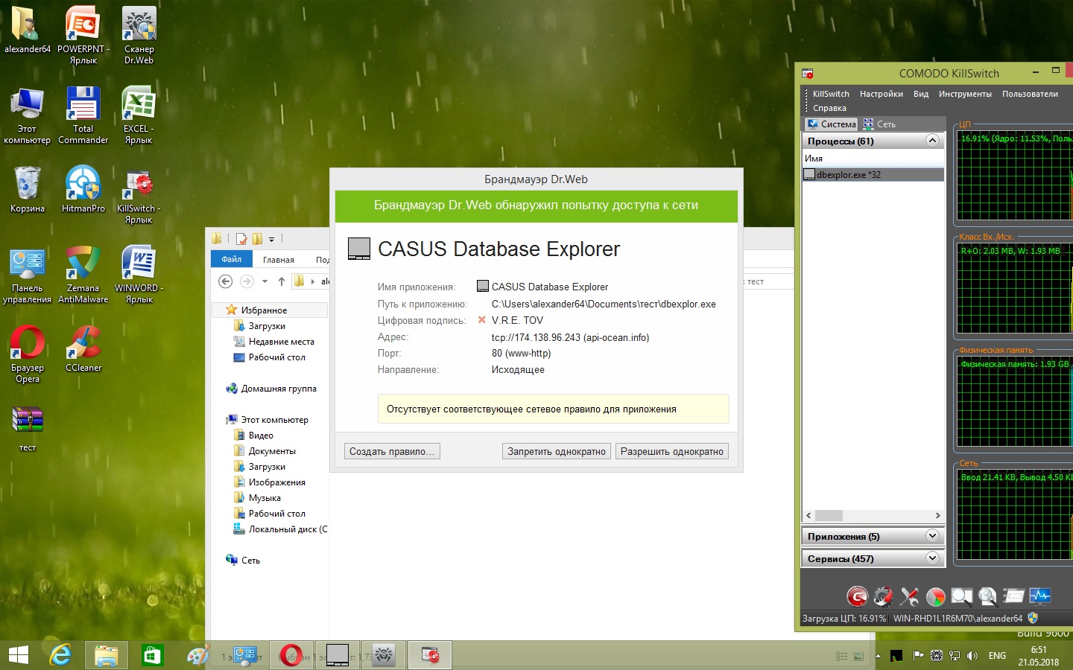This screenshot has height=670, width=1073.
Task: Select the EXCEL shortcut on desktop
Action: coord(139,115)
